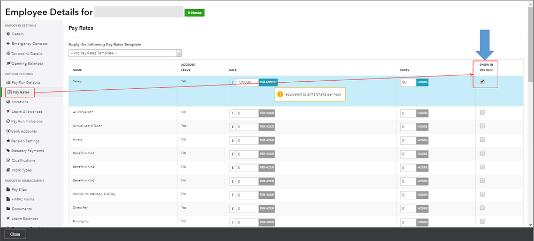Open the PER HOUR selector for ALLOWANCE

tap(266, 113)
